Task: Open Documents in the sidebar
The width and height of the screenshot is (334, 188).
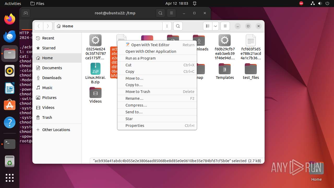Action: [57, 68]
